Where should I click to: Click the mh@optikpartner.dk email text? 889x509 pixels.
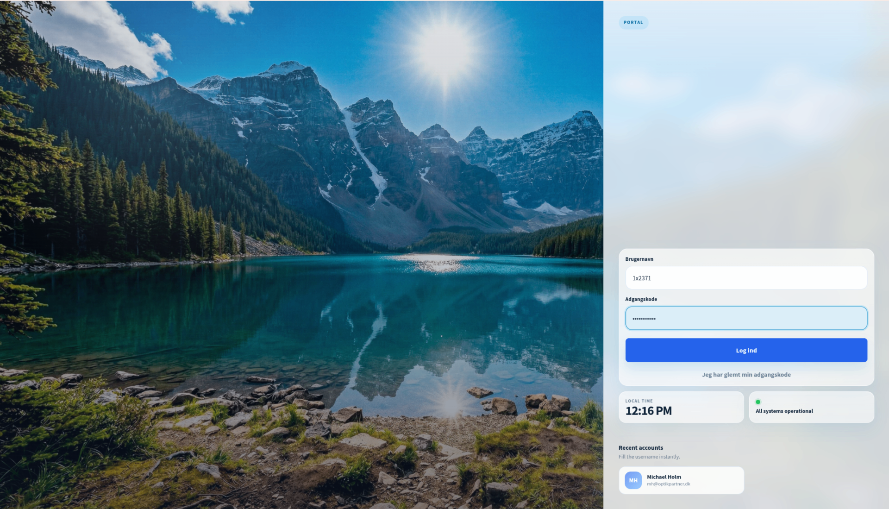pyautogui.click(x=668, y=484)
